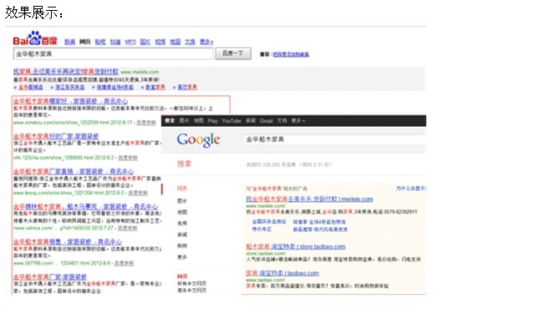The height and width of the screenshot is (334, 535).
Task: Click the www.ximatou.com green URL text
Action: pos(73,123)
